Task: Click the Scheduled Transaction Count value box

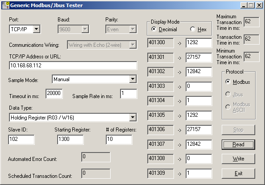Action: 96,173
